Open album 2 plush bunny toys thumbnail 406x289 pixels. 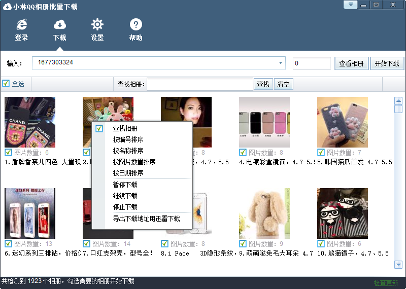[x=108, y=109]
